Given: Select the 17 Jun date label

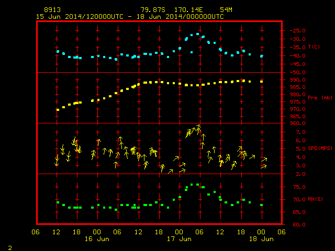Looking at the screenshot, I should (x=179, y=239).
